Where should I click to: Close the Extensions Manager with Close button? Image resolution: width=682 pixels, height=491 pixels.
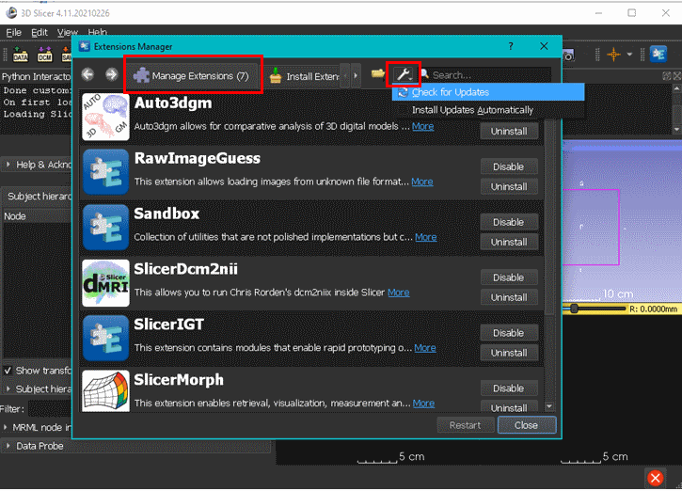pos(527,425)
